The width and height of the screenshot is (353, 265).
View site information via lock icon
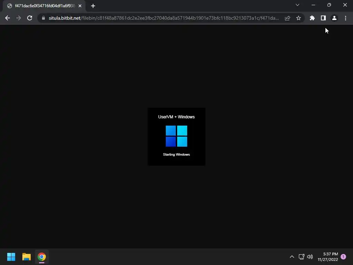pos(43,18)
